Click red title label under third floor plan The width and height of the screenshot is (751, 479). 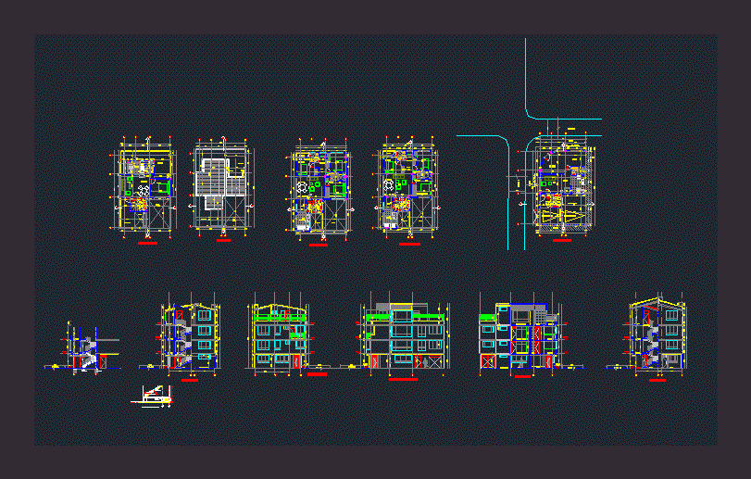point(320,243)
